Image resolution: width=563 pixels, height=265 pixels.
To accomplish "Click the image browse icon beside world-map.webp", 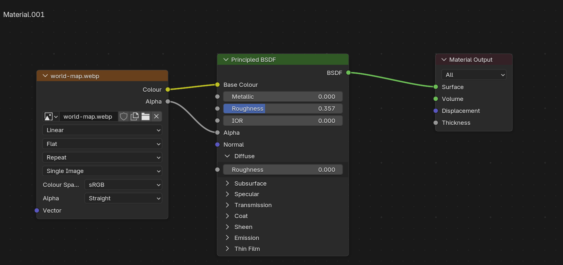I will tap(51, 116).
